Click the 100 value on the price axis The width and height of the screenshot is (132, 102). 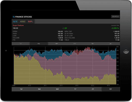coord(118,84)
